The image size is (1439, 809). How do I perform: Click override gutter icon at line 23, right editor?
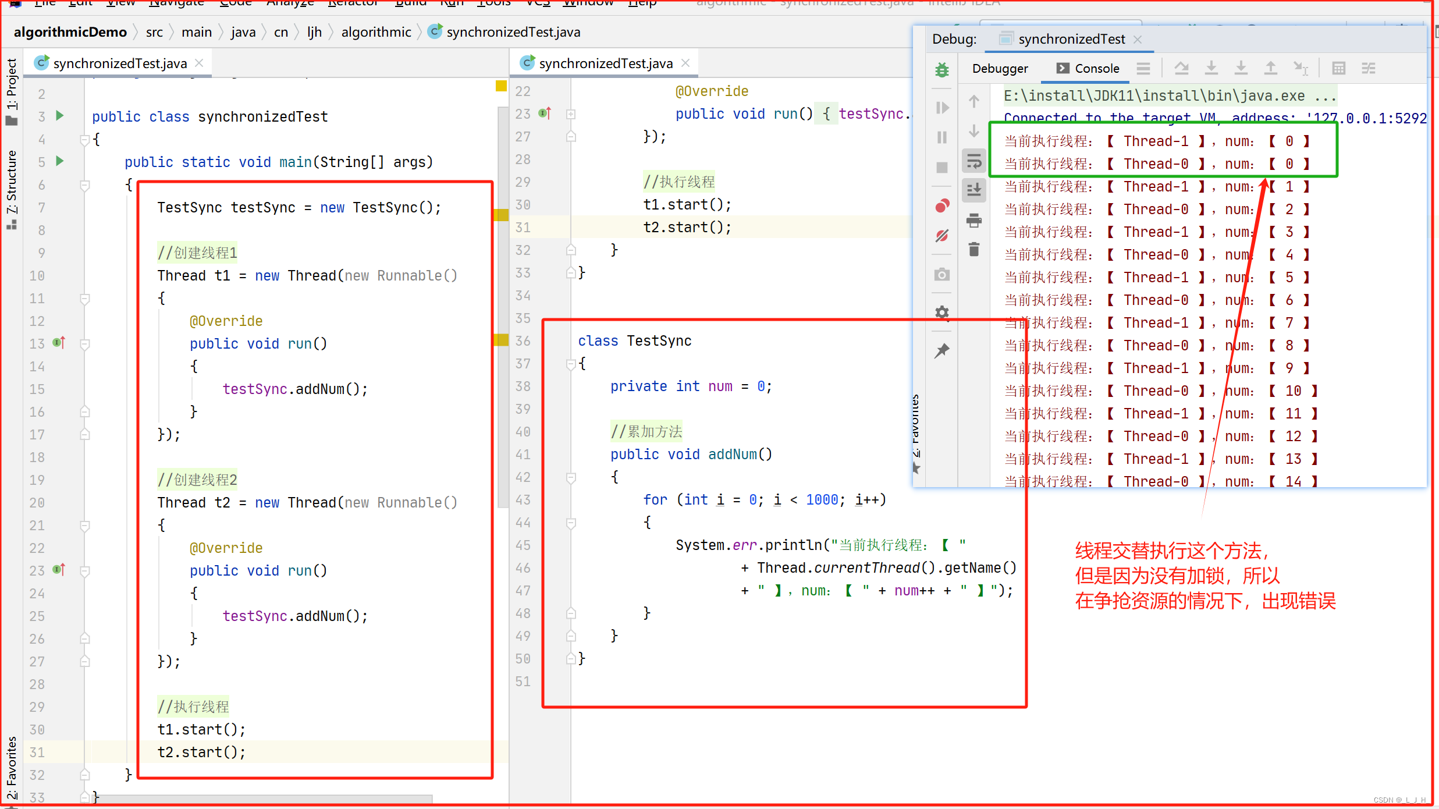(x=545, y=113)
